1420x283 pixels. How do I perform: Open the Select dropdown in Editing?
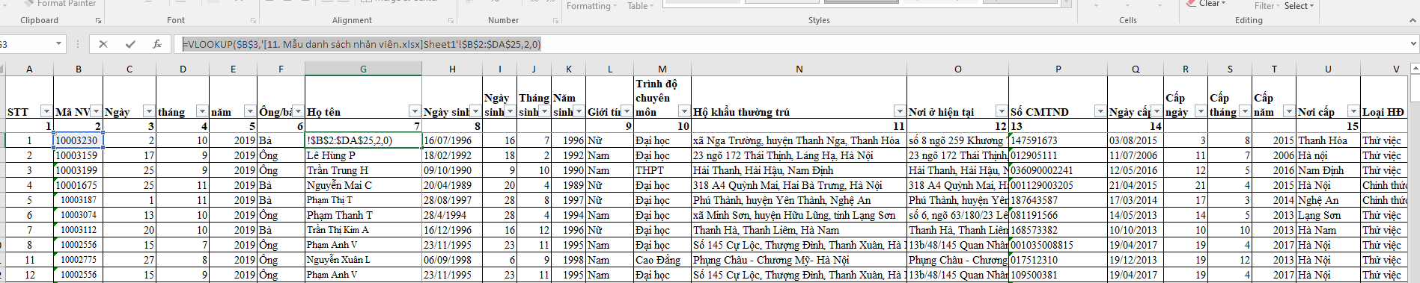[x=1298, y=5]
